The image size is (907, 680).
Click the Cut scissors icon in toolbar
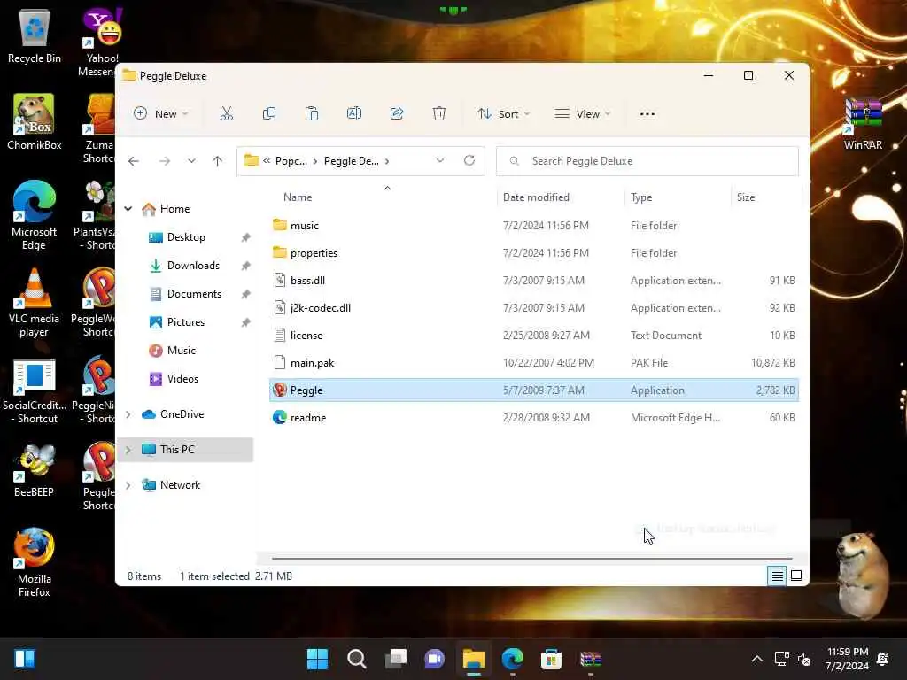pyautogui.click(x=226, y=114)
